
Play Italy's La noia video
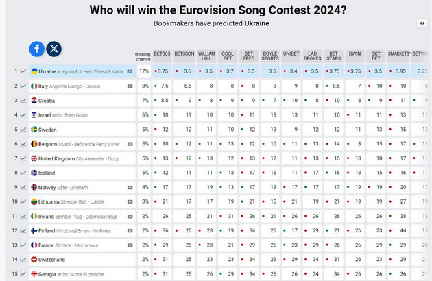(x=130, y=86)
